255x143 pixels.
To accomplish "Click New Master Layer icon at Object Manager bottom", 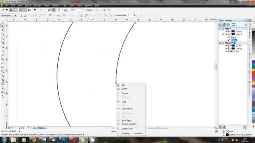I will pos(224,127).
